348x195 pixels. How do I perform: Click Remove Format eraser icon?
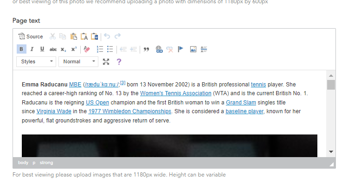tap(87, 49)
